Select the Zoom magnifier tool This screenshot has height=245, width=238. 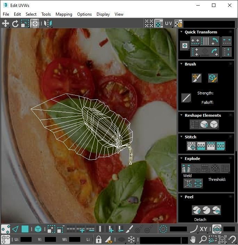(x=203, y=239)
